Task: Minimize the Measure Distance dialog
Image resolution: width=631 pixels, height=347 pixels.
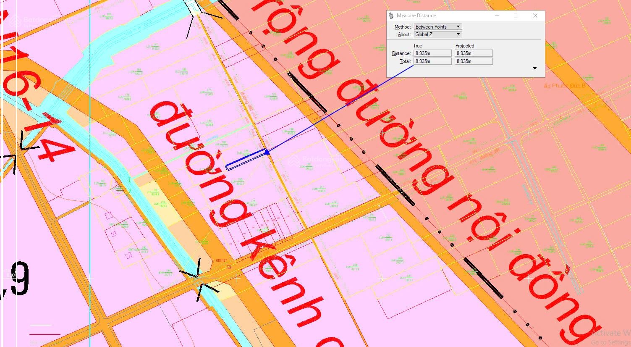Action: tap(497, 16)
